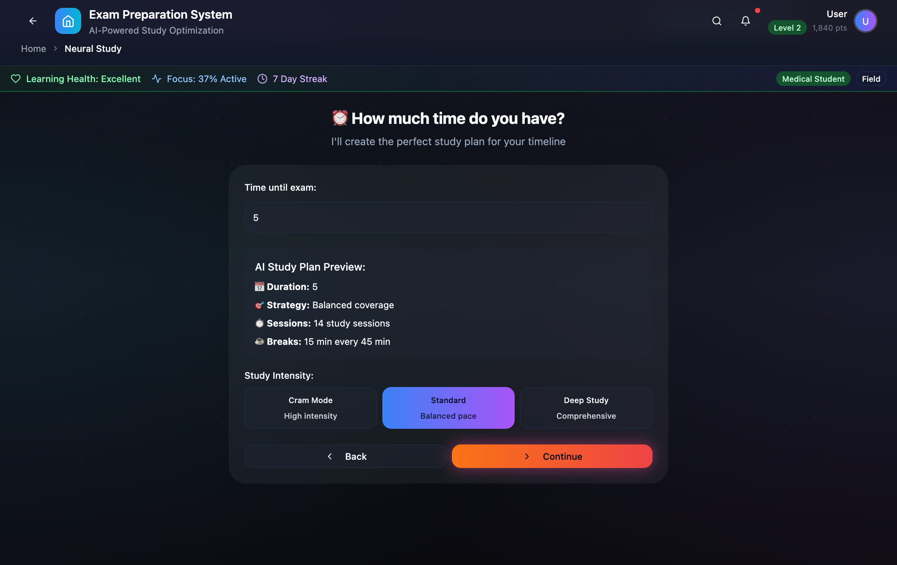Click the Focus activity pulse icon

click(157, 79)
